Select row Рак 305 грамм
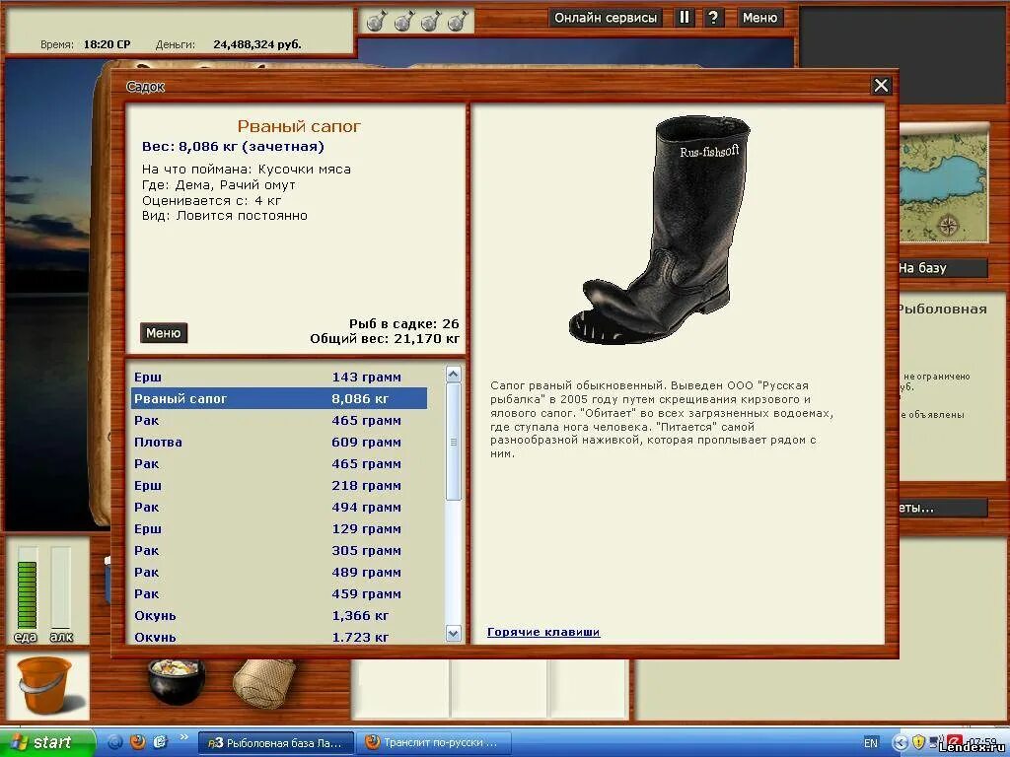The height and width of the screenshot is (757, 1010). point(279,550)
